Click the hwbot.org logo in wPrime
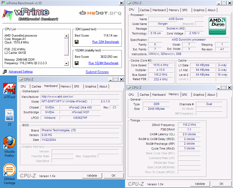 [100, 13]
